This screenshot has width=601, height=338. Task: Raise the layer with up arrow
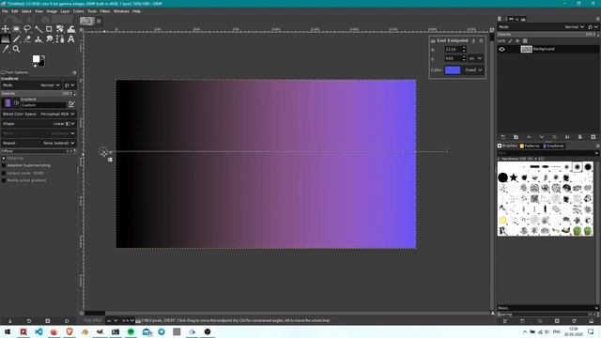tap(529, 137)
